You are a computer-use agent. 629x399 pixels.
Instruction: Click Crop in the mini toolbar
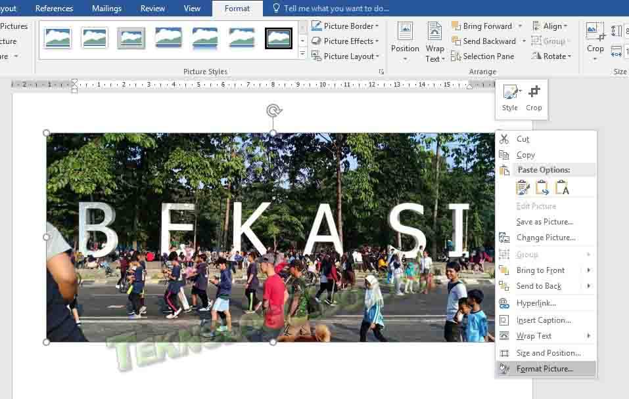point(534,98)
